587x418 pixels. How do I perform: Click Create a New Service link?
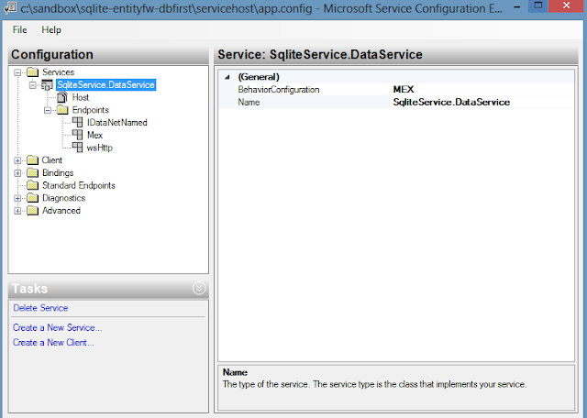point(57,327)
